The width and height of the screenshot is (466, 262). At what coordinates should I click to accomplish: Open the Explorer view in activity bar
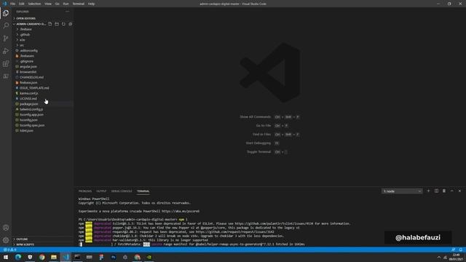point(6,13)
